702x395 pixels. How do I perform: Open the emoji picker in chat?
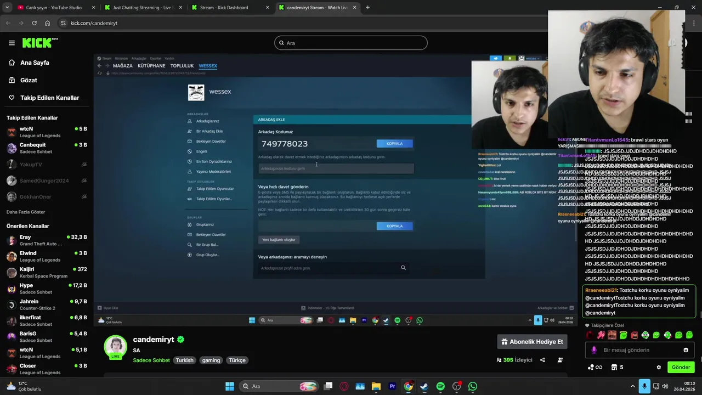[x=686, y=350]
